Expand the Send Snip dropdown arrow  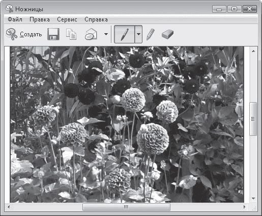(106, 34)
